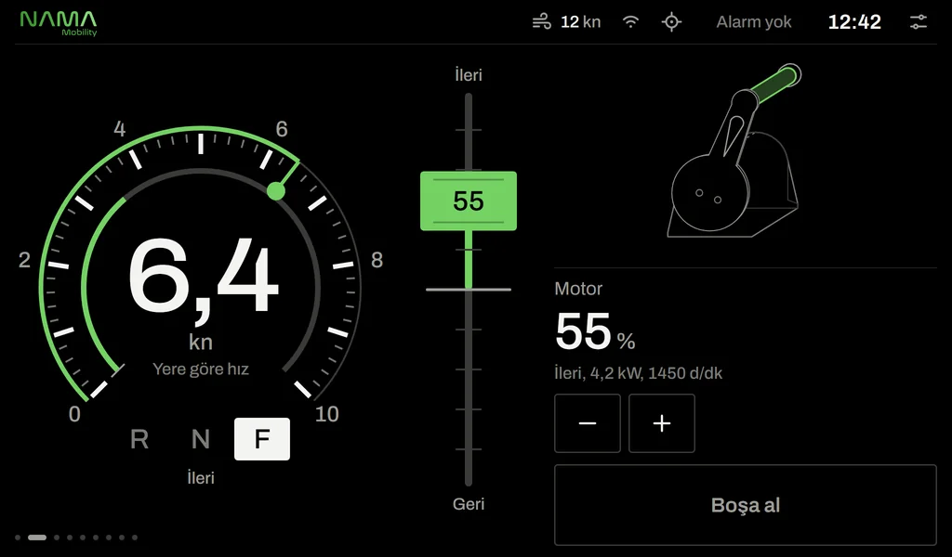Open the settings sliders icon
This screenshot has width=952, height=557.
click(918, 22)
